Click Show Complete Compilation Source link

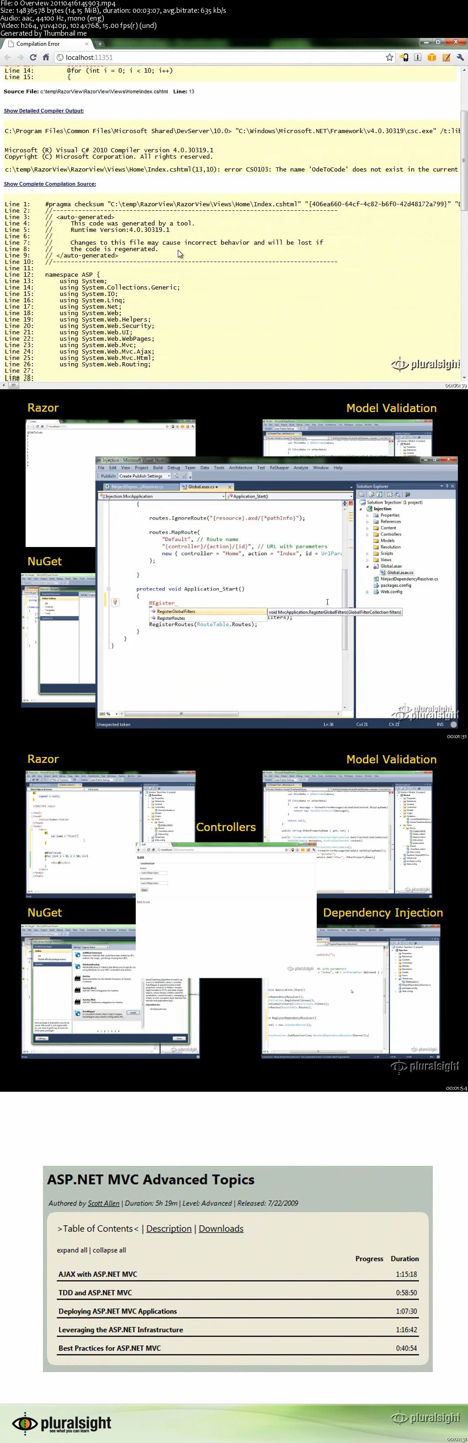pyautogui.click(x=50, y=184)
